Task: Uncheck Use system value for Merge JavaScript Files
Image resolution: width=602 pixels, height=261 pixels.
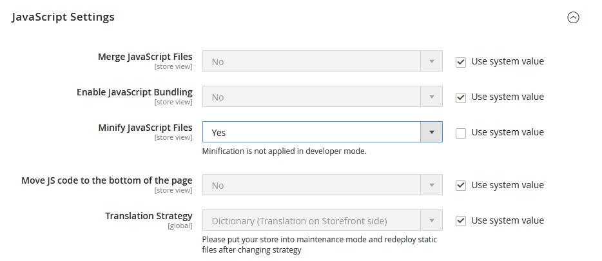Action: click(x=460, y=62)
